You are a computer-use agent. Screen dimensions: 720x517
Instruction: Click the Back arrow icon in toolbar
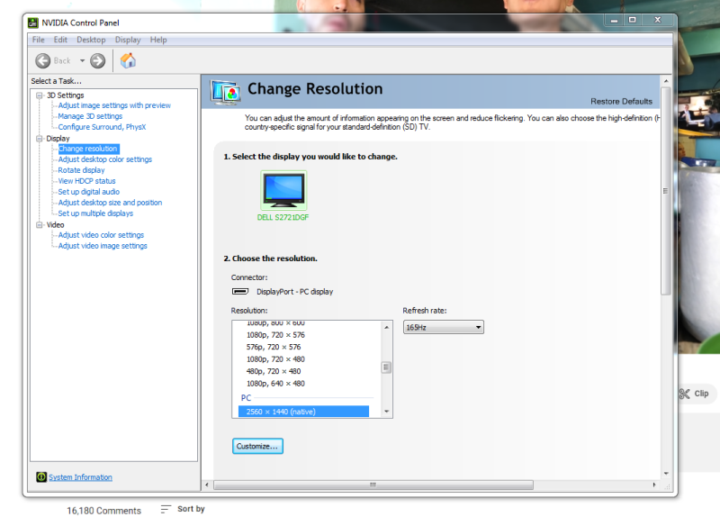43,60
